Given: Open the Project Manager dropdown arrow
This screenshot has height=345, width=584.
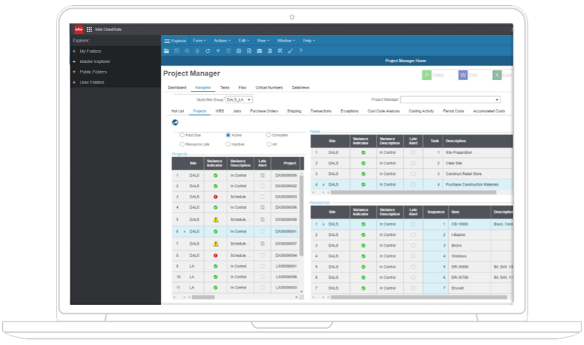Looking at the screenshot, I should (x=497, y=100).
